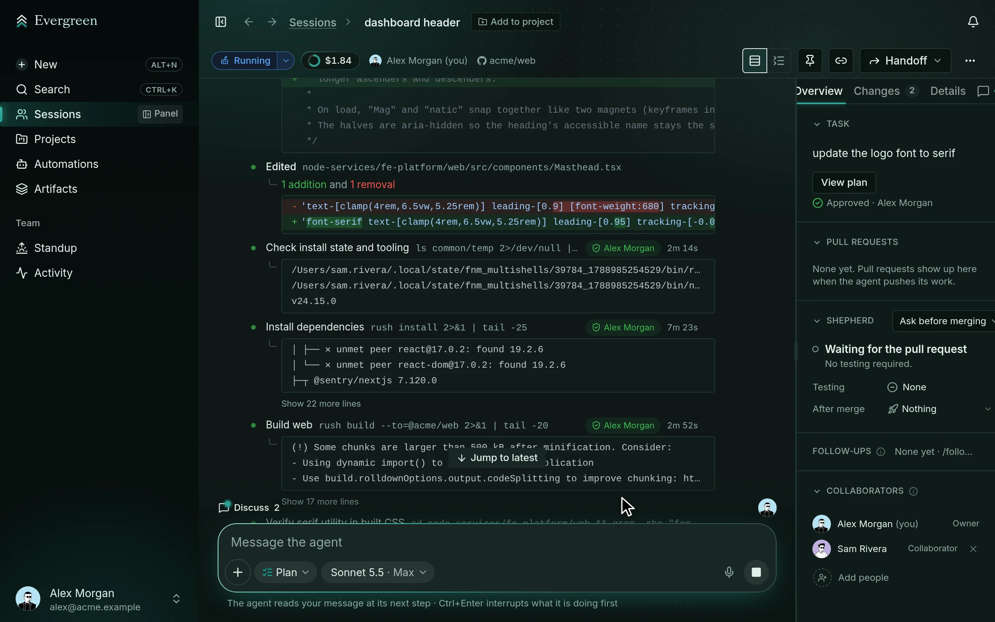Go back with the left arrow
995x622 pixels.
pyautogui.click(x=248, y=22)
